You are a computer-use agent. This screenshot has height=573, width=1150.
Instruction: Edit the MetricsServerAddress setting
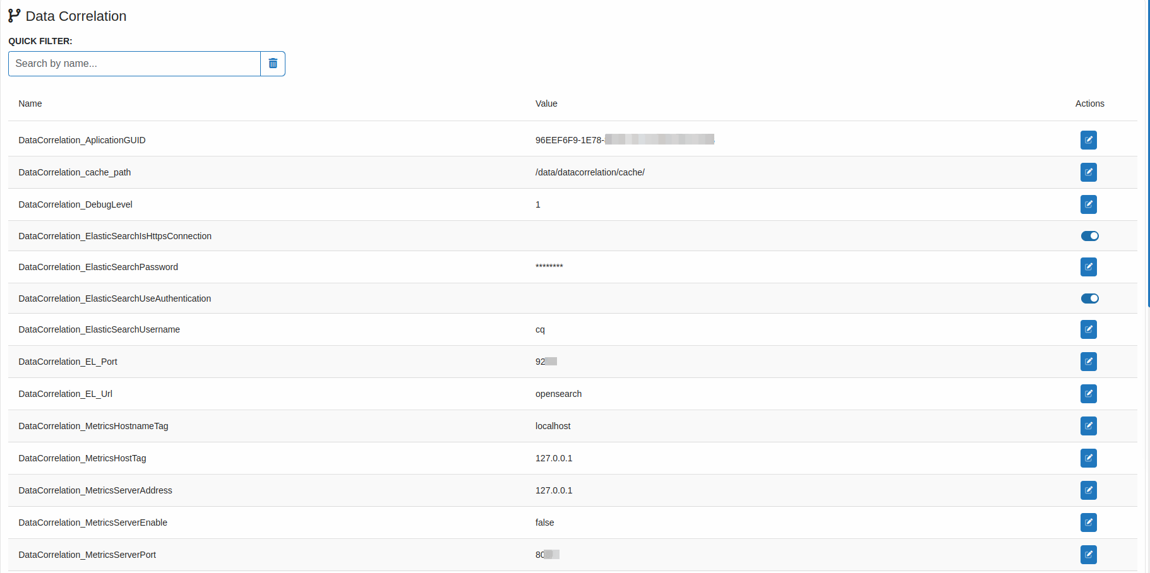tap(1088, 490)
